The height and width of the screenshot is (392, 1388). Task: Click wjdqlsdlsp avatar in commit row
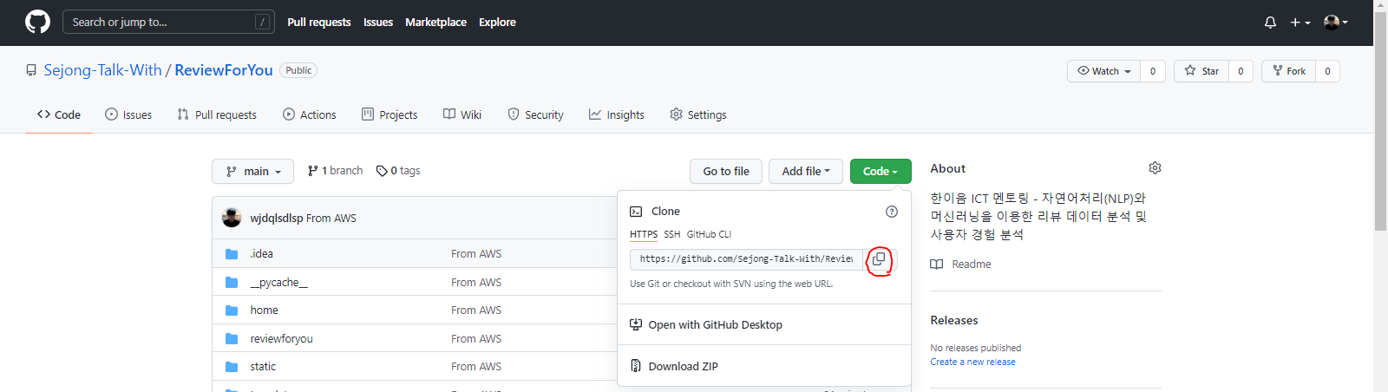pyautogui.click(x=232, y=218)
